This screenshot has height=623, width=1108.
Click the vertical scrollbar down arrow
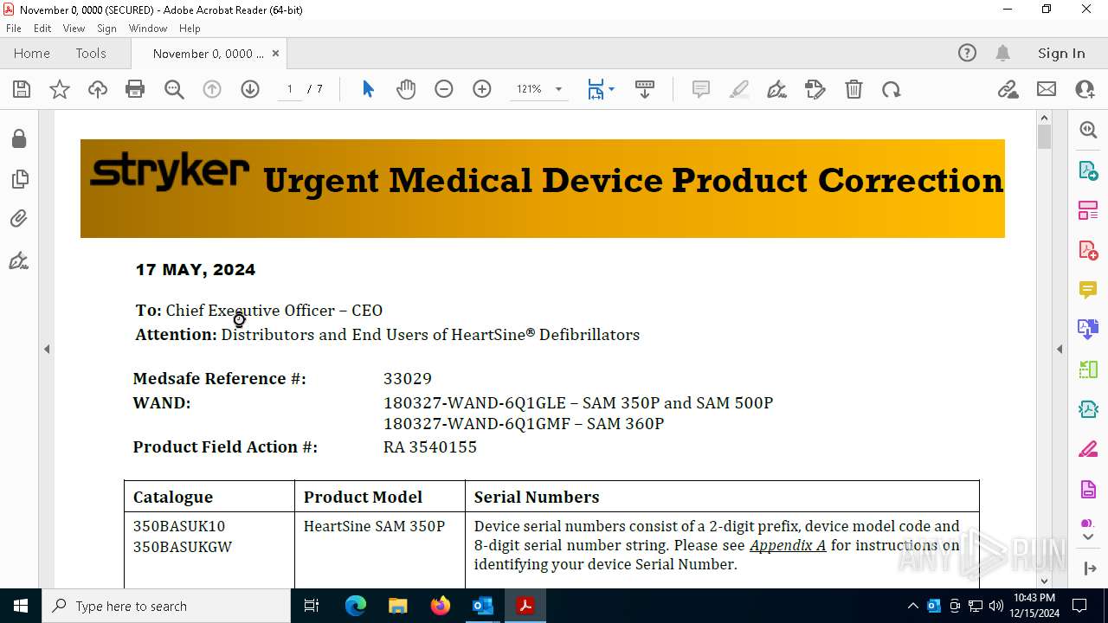point(1044,581)
